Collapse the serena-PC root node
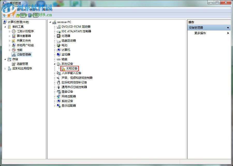Screen dimensions: 233x166 coord(50,22)
